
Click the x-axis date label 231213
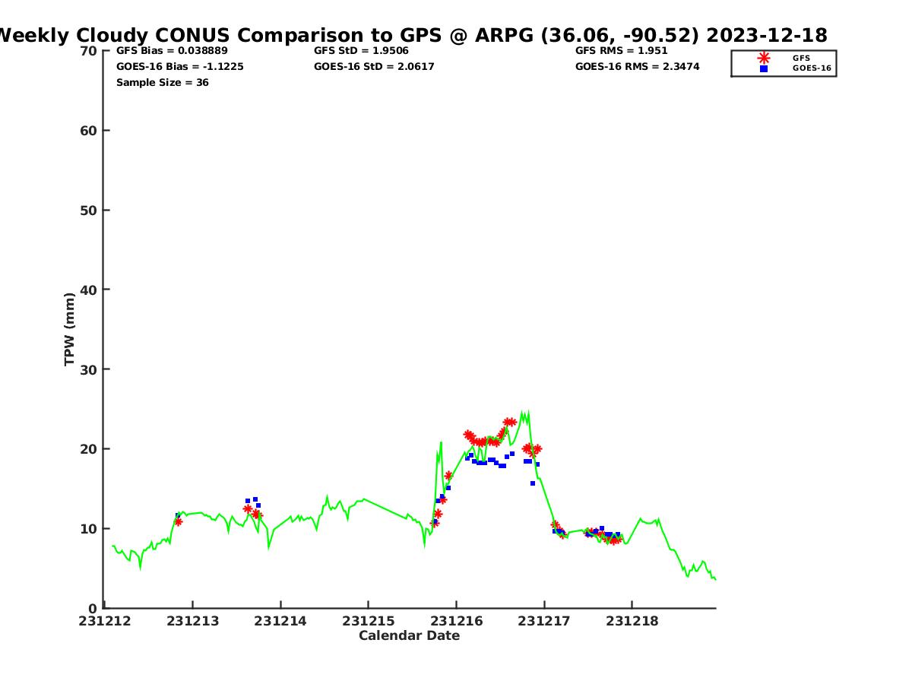(x=192, y=621)
